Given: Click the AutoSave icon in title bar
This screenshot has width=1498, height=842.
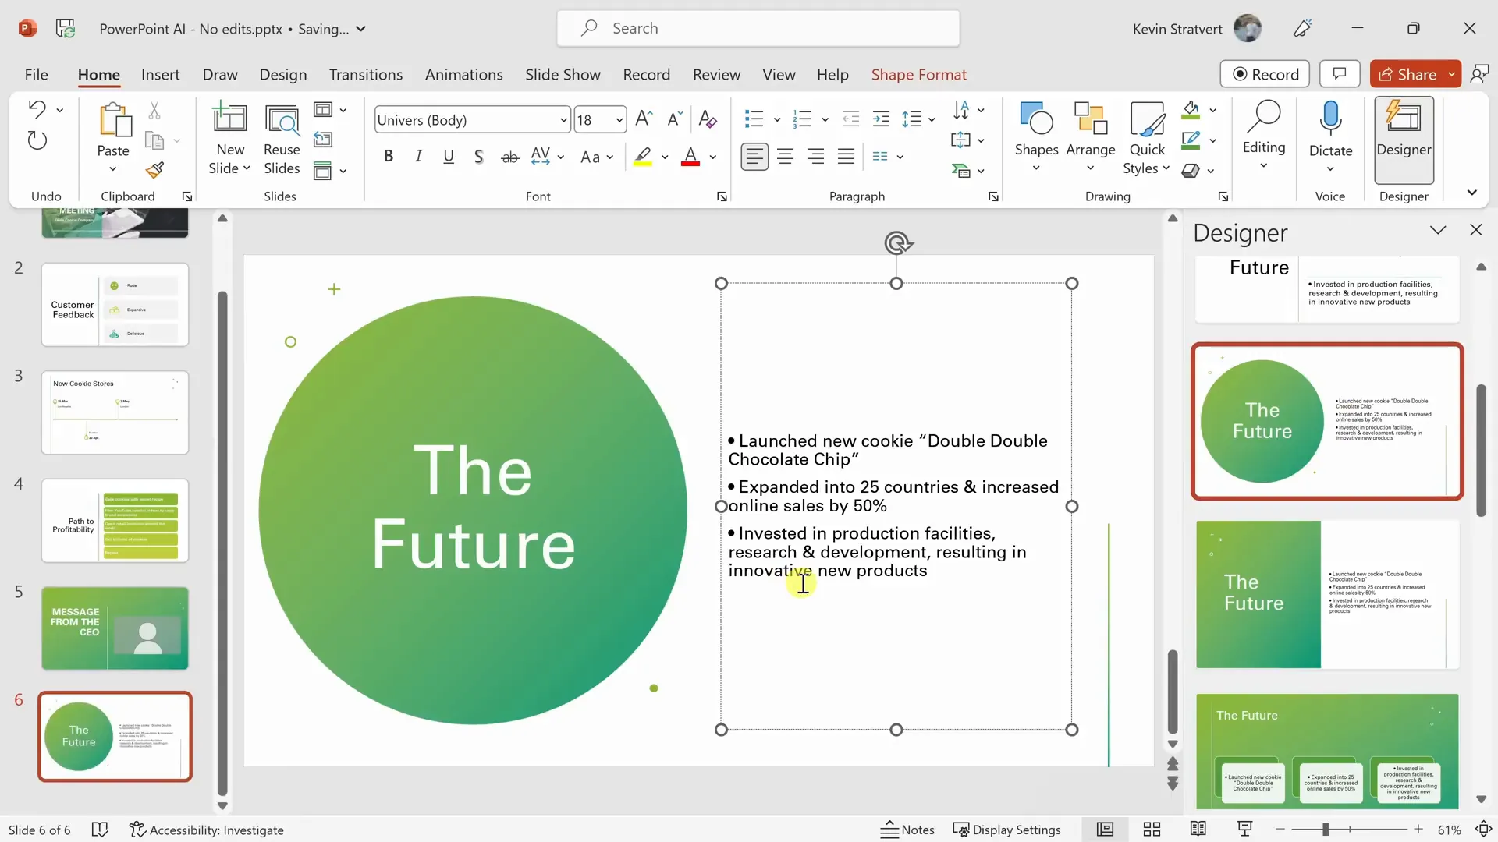Looking at the screenshot, I should (66, 29).
